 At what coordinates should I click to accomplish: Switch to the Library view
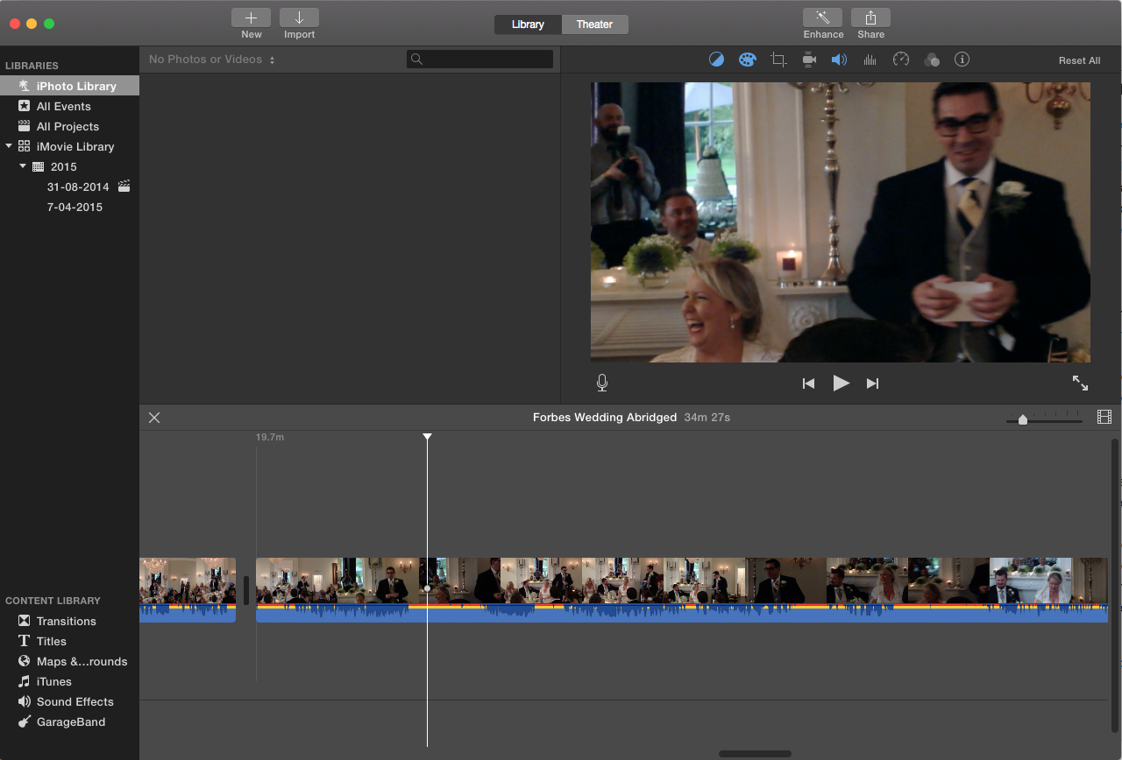pos(528,25)
